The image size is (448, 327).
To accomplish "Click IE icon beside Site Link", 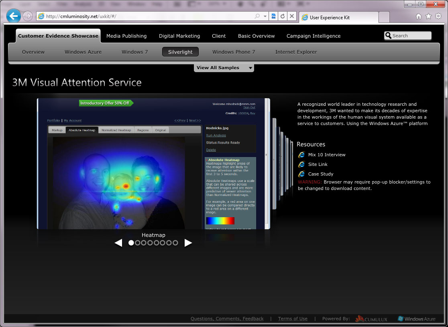I will 301,164.
